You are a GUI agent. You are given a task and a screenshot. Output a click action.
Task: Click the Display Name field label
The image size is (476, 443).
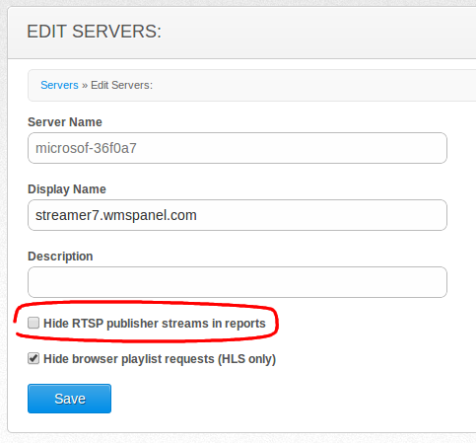[67, 189]
